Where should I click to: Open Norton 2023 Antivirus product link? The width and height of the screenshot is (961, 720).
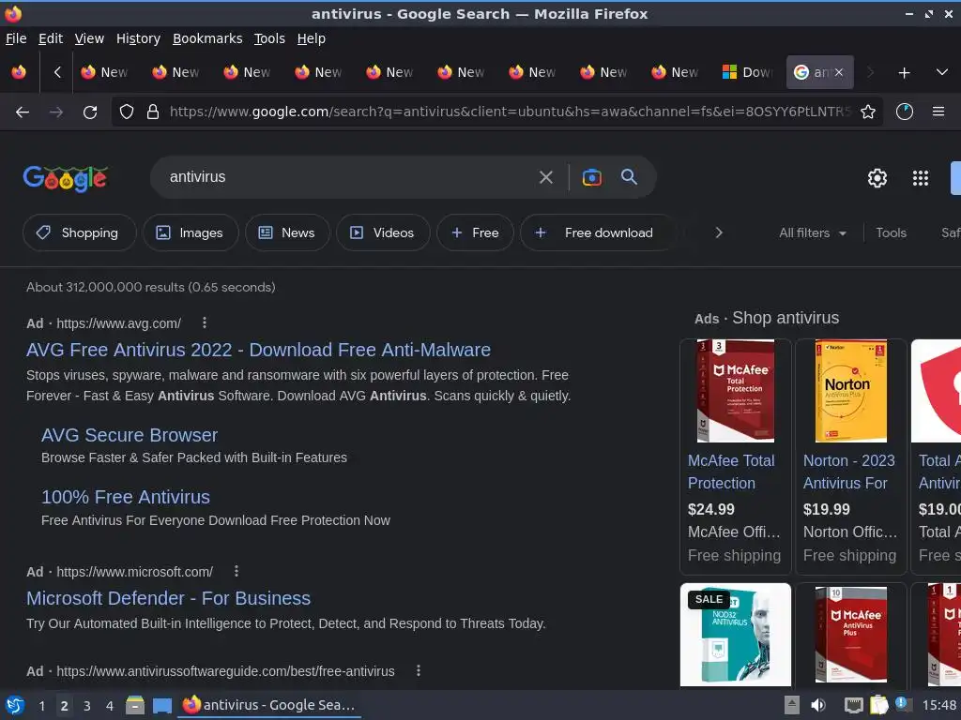[848, 472]
